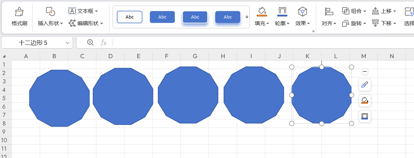The height and width of the screenshot is (158, 414).
Task: Select the first dodecagon shape over column B
Action: (59, 98)
